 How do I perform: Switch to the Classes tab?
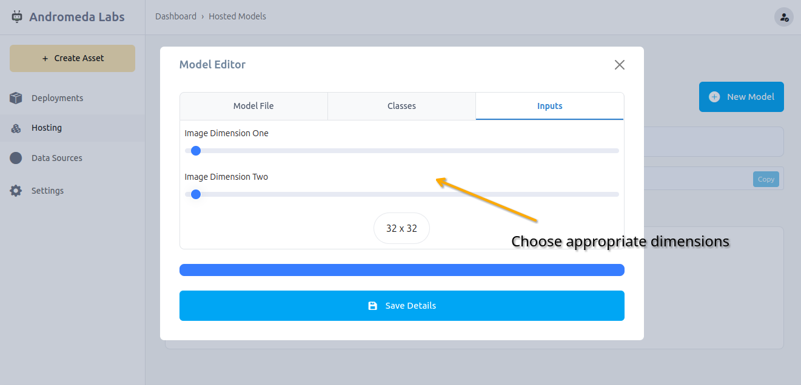coord(401,106)
